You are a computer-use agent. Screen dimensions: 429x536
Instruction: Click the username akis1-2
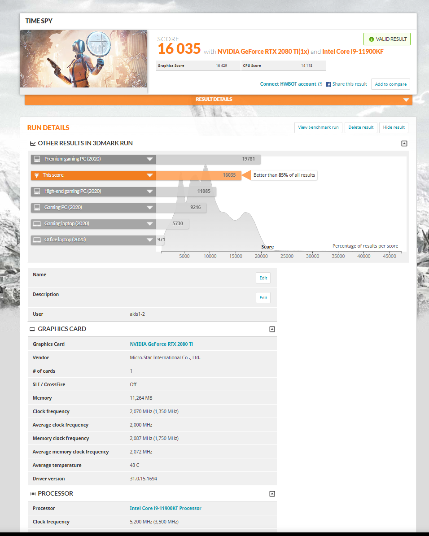pyautogui.click(x=137, y=314)
